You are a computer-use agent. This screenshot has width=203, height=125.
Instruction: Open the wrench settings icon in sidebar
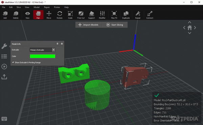pyautogui.click(x=4, y=46)
